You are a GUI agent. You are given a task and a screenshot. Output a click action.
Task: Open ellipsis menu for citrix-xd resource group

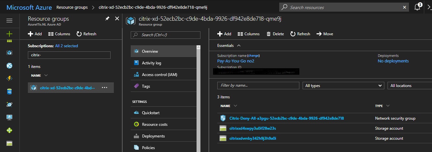pos(104,87)
